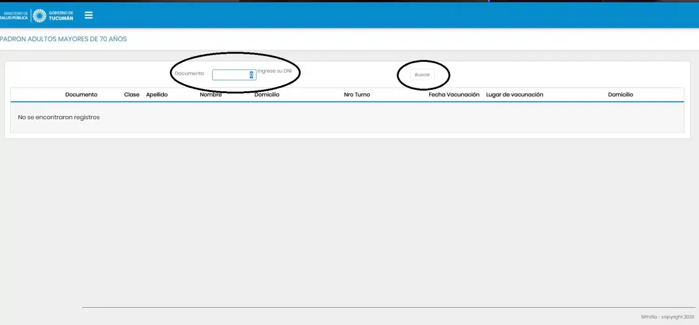The image size is (699, 325).
Task: Click the Gobierno de Tucumán logo text
Action: click(x=61, y=15)
